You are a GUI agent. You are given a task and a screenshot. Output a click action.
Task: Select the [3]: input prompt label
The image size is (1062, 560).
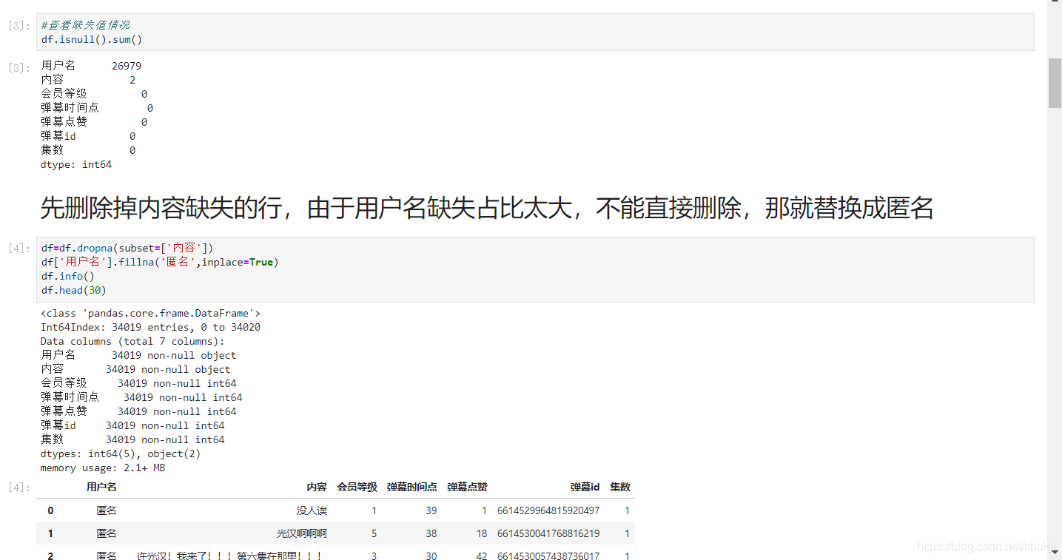click(16, 24)
